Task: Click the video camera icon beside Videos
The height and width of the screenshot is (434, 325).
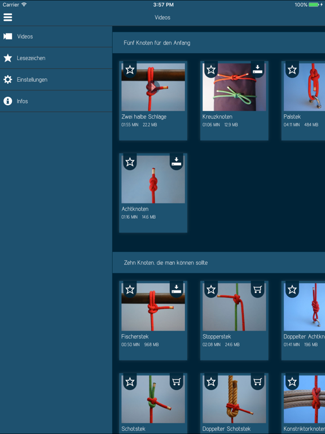Action: pos(8,36)
